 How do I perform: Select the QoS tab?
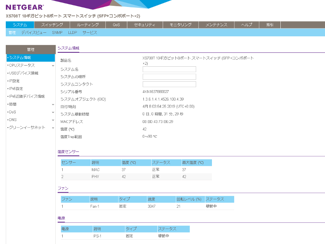click(115, 24)
